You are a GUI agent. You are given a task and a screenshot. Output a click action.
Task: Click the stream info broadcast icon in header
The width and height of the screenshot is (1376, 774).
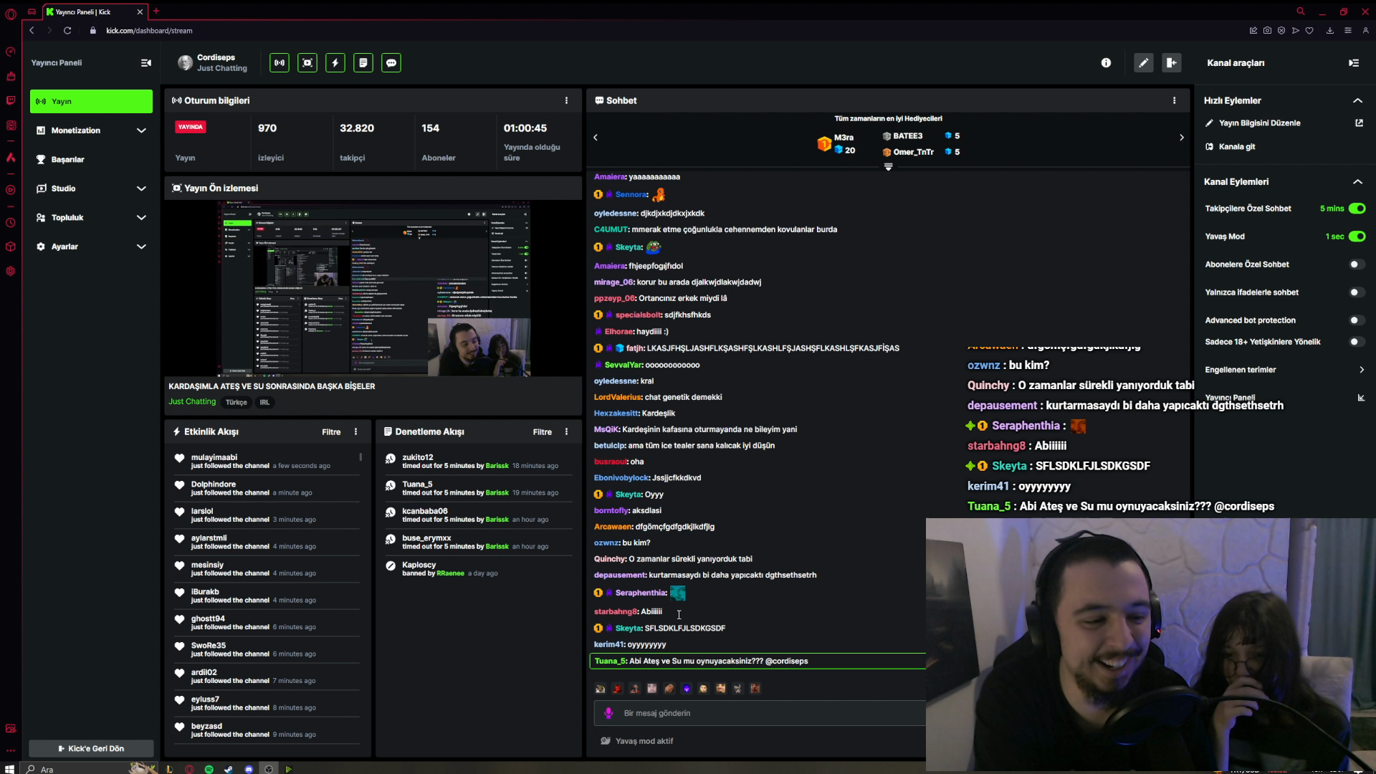[x=279, y=63]
